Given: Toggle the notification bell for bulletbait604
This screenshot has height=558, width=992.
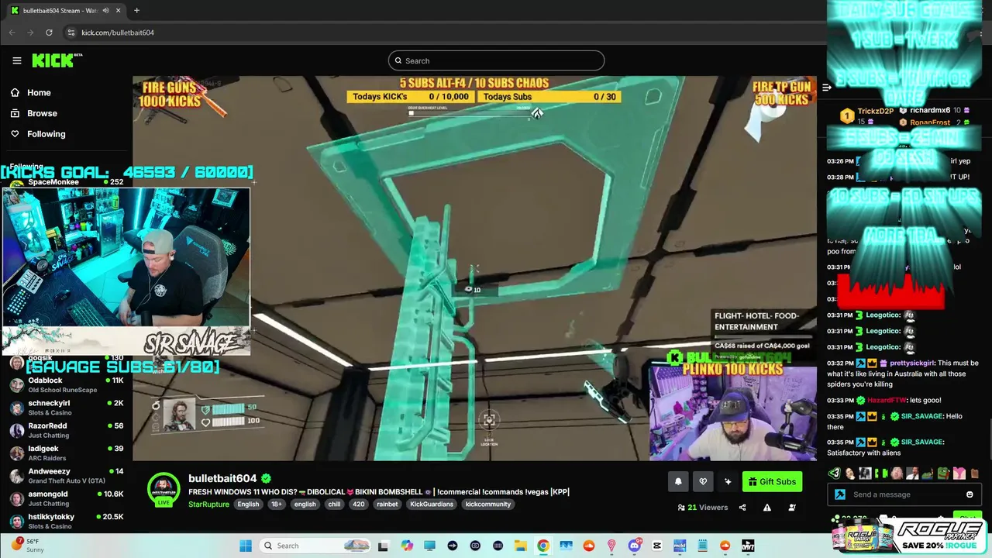Looking at the screenshot, I should click(x=678, y=481).
